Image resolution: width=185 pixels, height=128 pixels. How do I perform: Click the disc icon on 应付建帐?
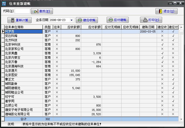pyautogui.click(x=111, y=20)
